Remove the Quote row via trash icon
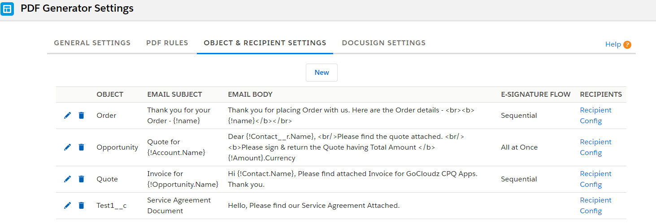This screenshot has width=656, height=224. point(81,179)
